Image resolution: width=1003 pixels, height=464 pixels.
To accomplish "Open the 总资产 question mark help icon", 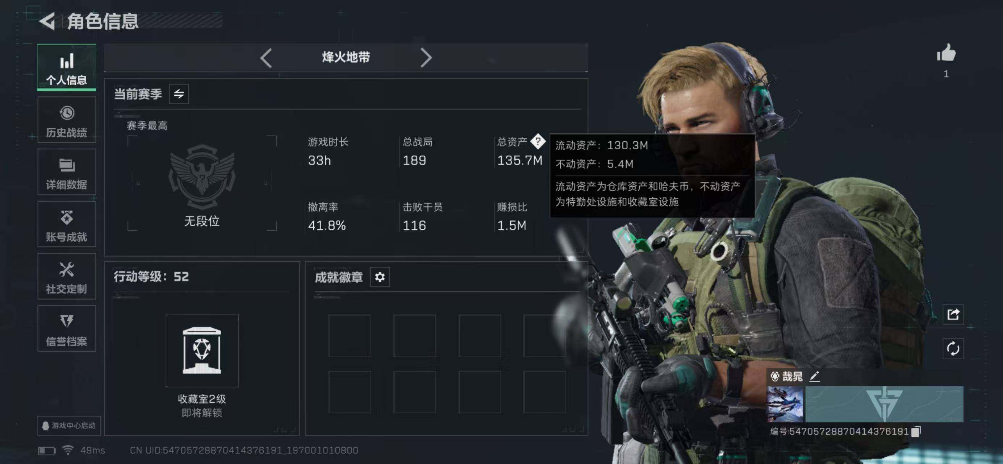I will 538,141.
